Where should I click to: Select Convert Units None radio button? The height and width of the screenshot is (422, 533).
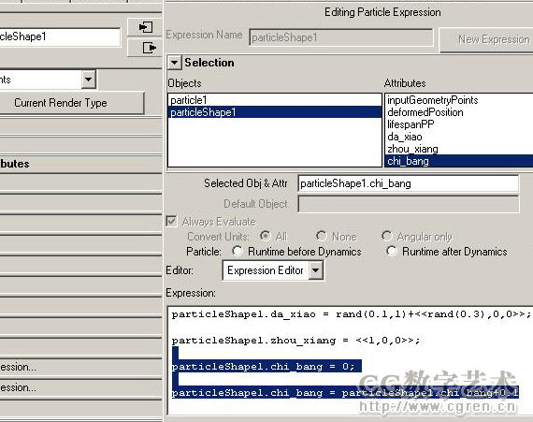pyautogui.click(x=322, y=236)
